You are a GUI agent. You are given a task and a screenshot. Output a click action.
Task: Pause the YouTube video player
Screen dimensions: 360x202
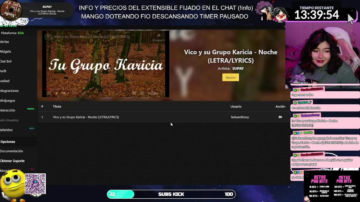tap(49, 93)
